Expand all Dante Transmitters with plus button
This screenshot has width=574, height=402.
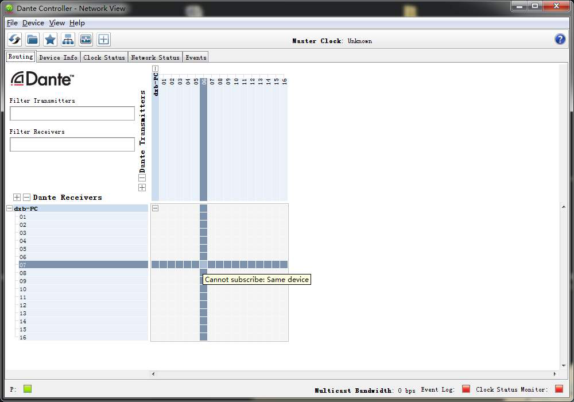142,187
